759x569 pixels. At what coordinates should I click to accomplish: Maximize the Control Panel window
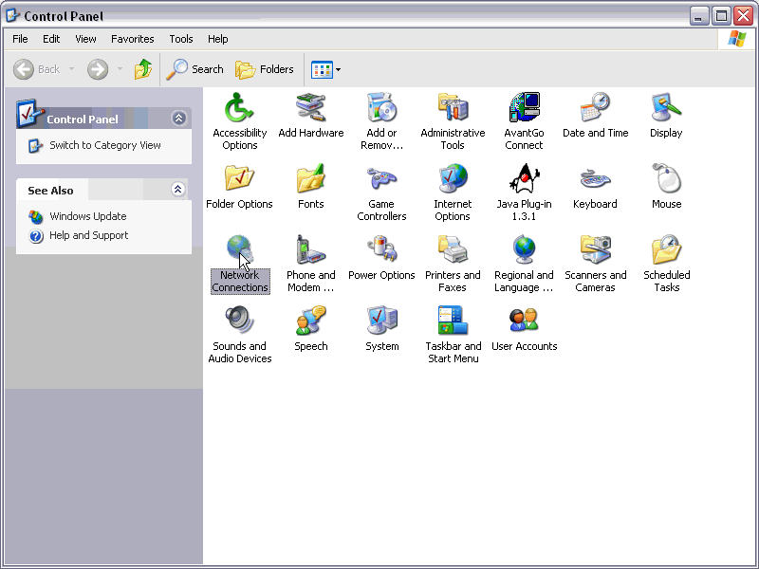(x=721, y=16)
